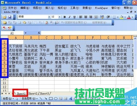Image resolution: width=137 pixels, height=106 pixels.
Task: Open the font name dropdown showing 宋体
Action: (x=49, y=17)
